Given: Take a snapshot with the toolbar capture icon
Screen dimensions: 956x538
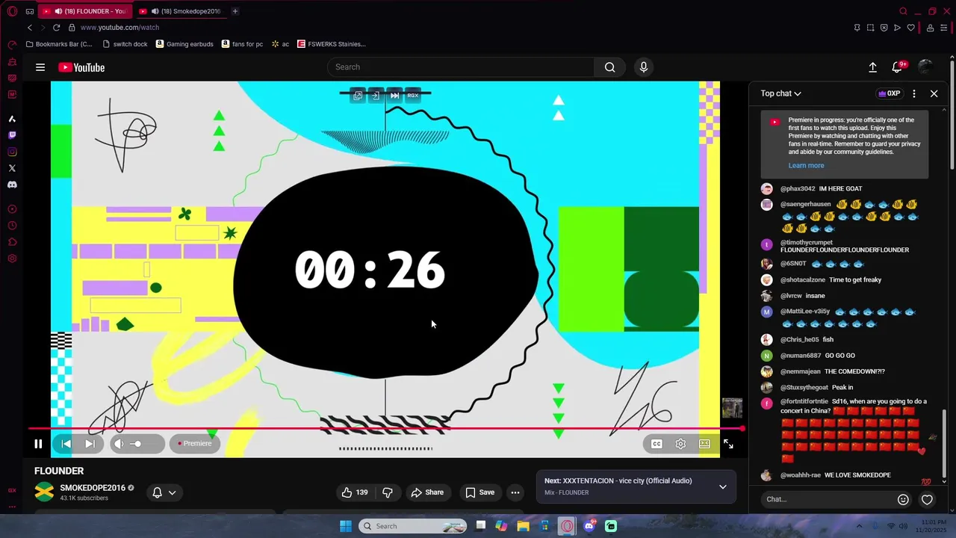Looking at the screenshot, I should click(870, 28).
